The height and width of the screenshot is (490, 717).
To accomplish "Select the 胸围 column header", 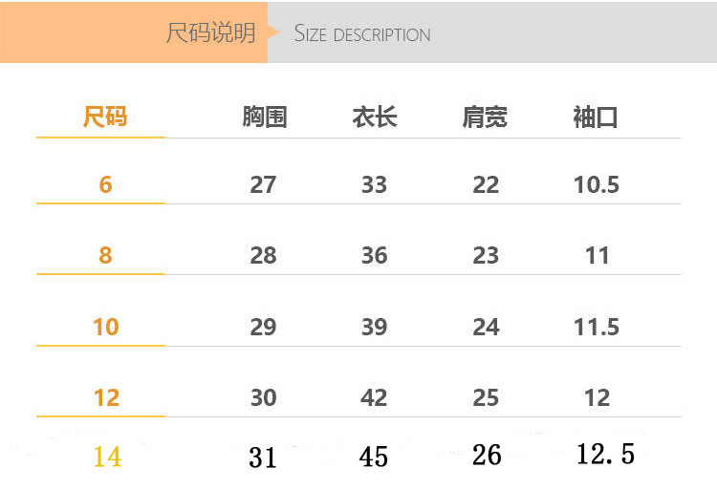I will 264,117.
